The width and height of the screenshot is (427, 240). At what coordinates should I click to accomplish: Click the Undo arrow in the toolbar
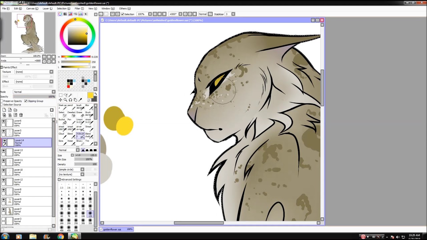(x=101, y=14)
